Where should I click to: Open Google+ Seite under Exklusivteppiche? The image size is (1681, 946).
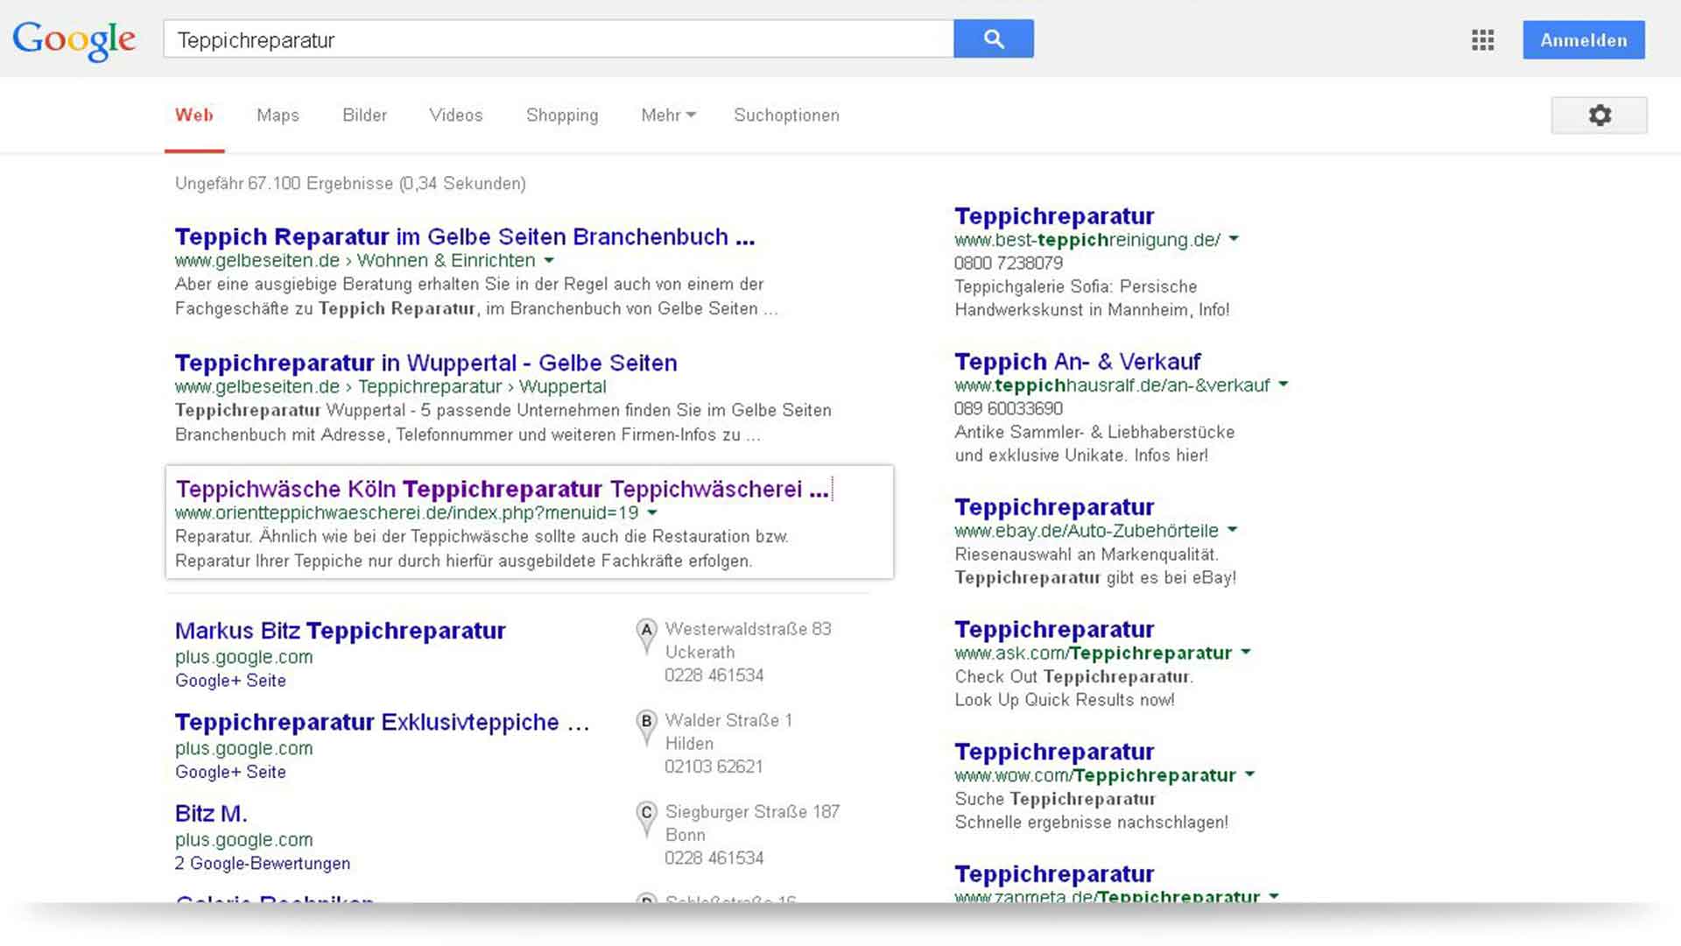pyautogui.click(x=230, y=772)
